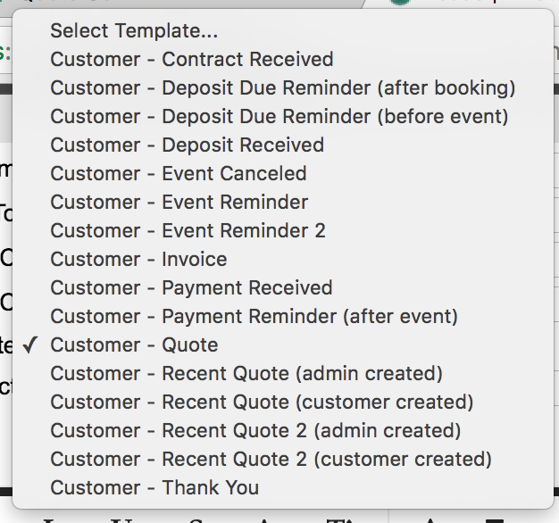Pick Customer - Event Reminder 2
Image resolution: width=559 pixels, height=523 pixels.
tap(188, 231)
